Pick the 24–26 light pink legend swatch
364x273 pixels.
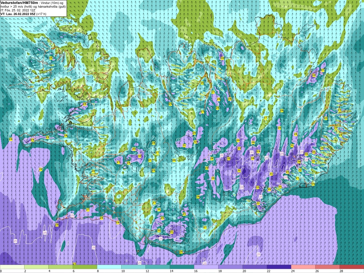tap(303, 267)
